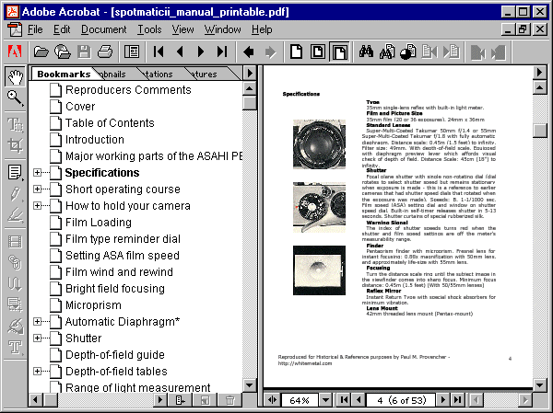Click the Adobe logo icon in toolbar
This screenshot has width=553, height=413.
coord(15,52)
